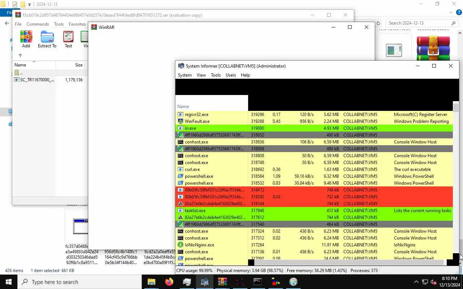Click the Size column header in WinRAR
This screenshot has width=463, height=289.
pyautogui.click(x=71, y=65)
